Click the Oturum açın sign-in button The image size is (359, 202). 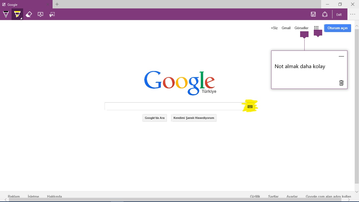(337, 28)
